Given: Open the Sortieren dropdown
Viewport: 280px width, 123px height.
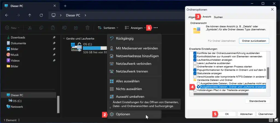Looking at the screenshot, I should pyautogui.click(x=108, y=28).
